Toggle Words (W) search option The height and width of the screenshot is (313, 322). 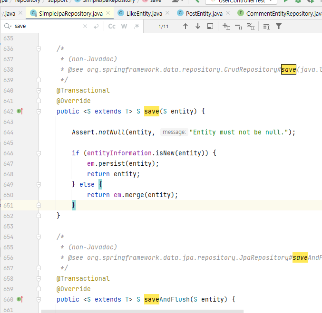[124, 26]
